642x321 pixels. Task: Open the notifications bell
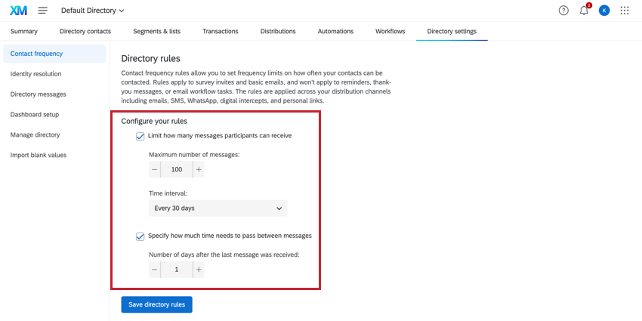point(584,11)
